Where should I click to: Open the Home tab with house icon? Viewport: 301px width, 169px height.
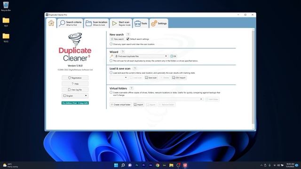[51, 23]
